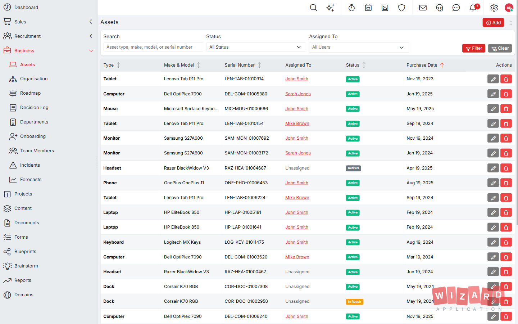
Task: Open the mail envelope icon
Action: click(423, 8)
